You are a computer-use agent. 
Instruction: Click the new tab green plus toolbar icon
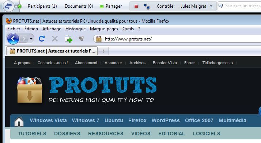[68, 39]
